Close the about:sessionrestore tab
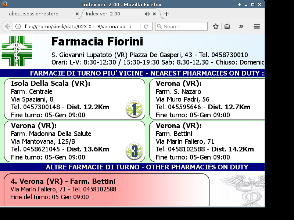294x220 pixels. pyautogui.click(x=77, y=14)
